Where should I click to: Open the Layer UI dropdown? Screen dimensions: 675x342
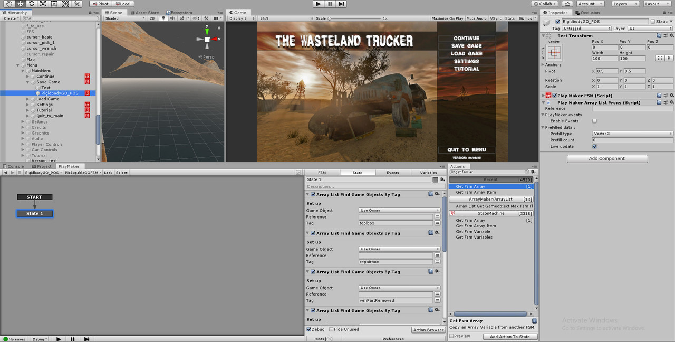[x=650, y=28]
